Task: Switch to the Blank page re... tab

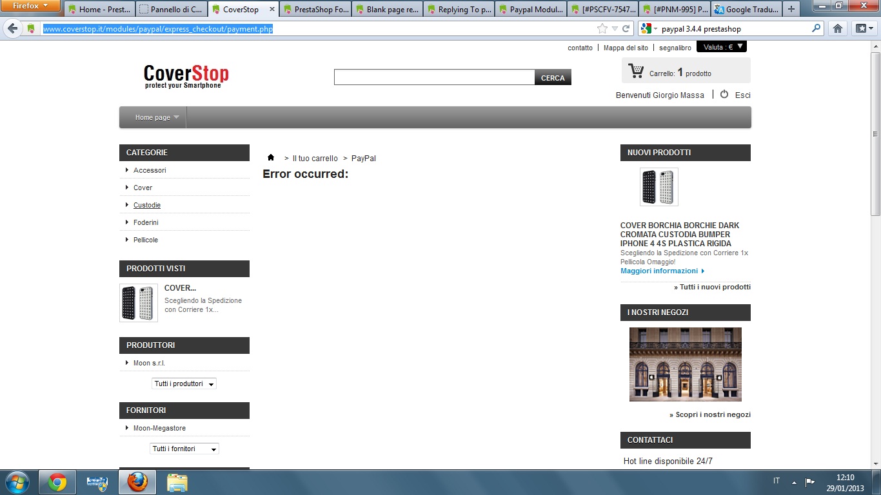Action: (x=387, y=9)
